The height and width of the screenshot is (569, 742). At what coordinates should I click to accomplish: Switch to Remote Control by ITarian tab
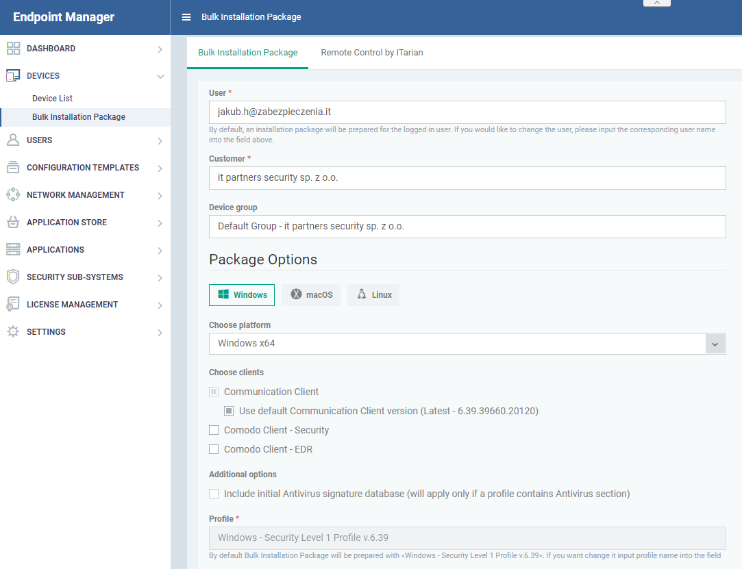(x=372, y=53)
